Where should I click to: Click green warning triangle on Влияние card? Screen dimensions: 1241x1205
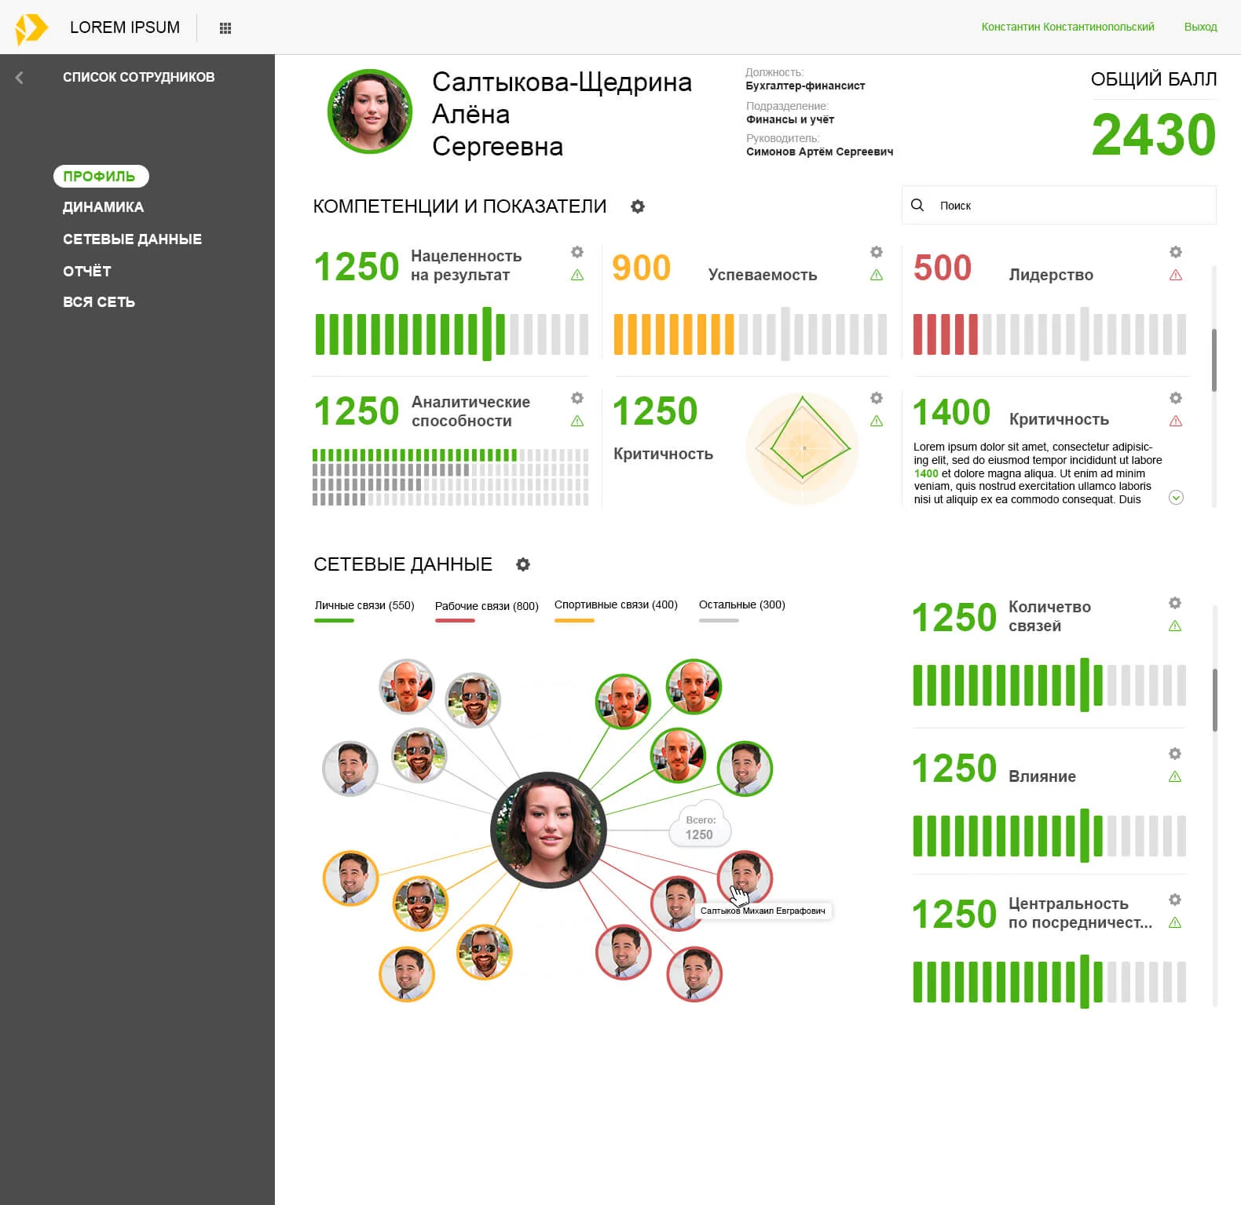point(1175,776)
